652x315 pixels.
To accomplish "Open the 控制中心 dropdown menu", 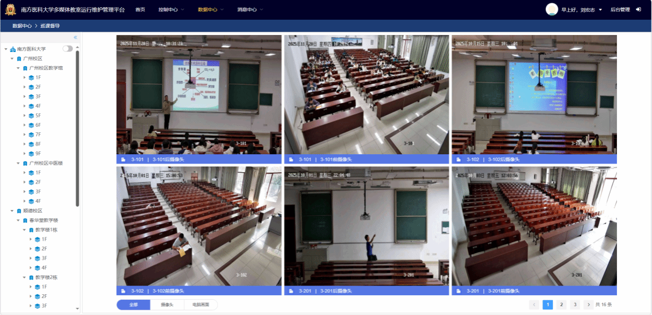I will (x=171, y=10).
